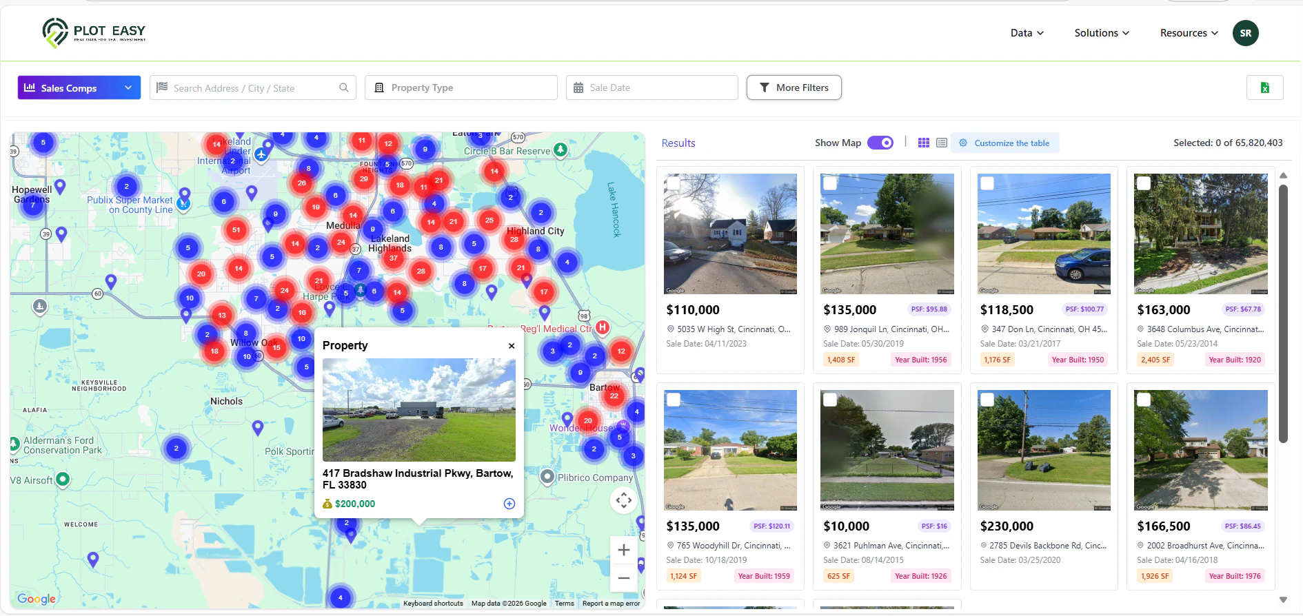Screen dimensions: 1303x616
Task: Click the V8 Airsoft map marker
Action: pyautogui.click(x=63, y=479)
